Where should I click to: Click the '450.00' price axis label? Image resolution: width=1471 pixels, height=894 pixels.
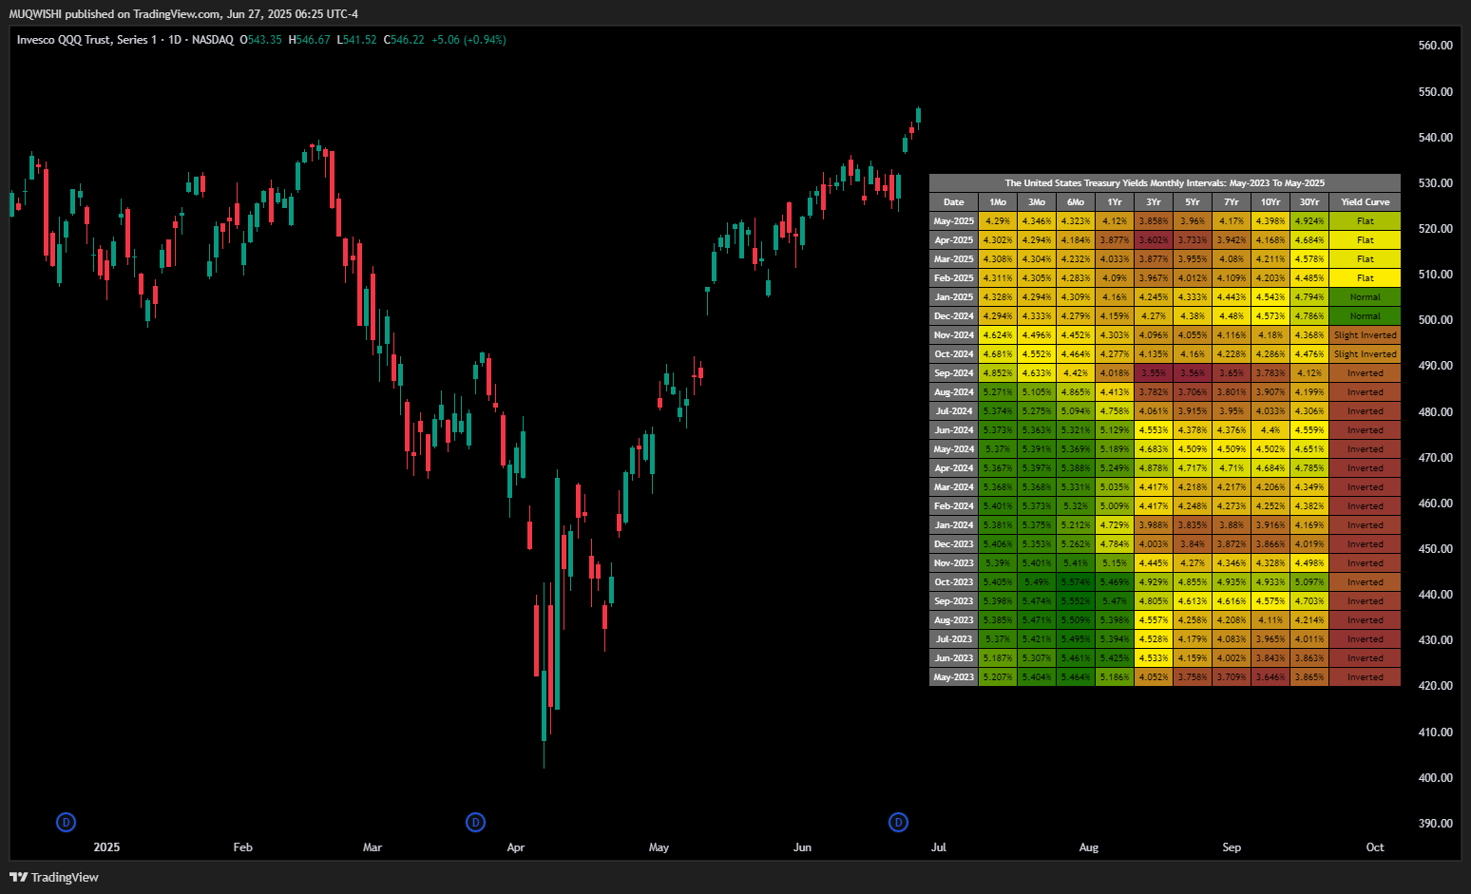[1435, 549]
